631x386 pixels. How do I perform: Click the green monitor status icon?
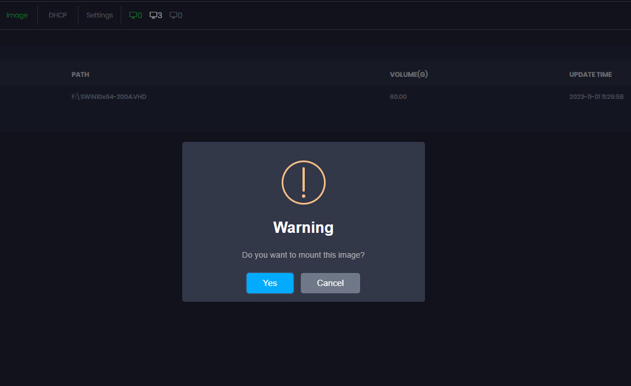[x=133, y=15]
